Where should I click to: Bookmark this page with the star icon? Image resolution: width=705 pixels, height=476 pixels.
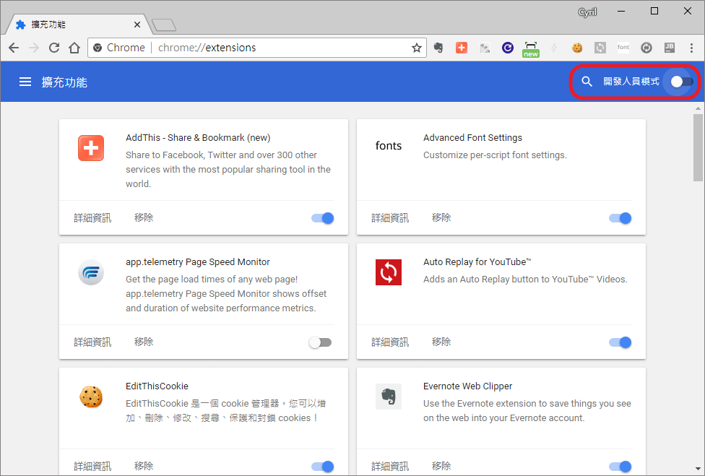coord(416,48)
